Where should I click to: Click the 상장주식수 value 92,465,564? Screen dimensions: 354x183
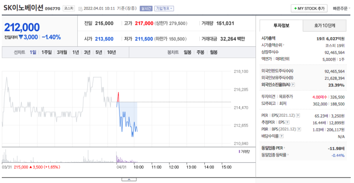pyautogui.click(x=335, y=53)
